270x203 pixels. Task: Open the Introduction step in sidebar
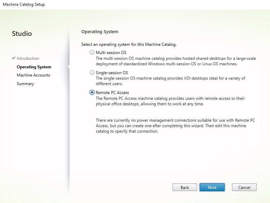[28, 58]
